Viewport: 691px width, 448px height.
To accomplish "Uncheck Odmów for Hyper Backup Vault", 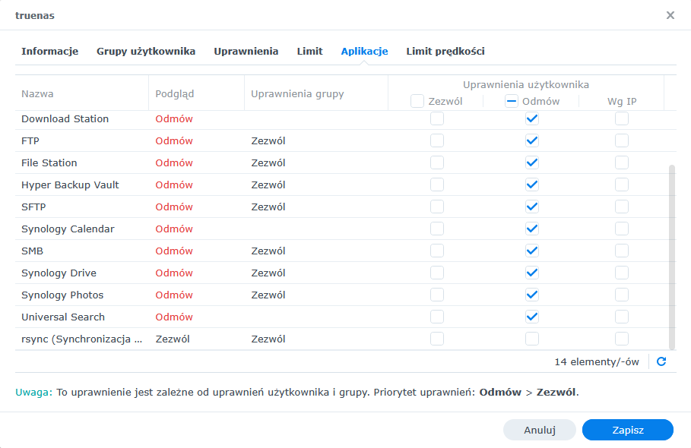I will pyautogui.click(x=532, y=185).
